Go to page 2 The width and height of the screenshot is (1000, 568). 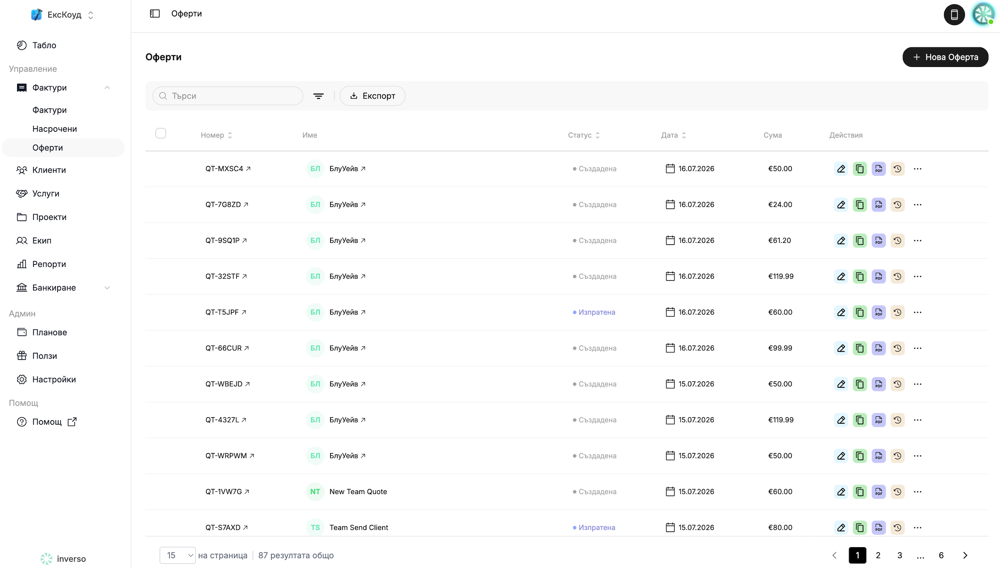(x=878, y=556)
